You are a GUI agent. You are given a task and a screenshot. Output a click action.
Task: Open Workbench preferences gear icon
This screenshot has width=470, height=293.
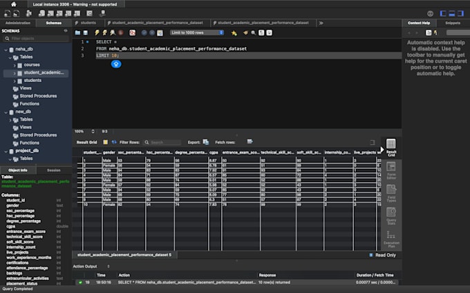tap(430, 14)
